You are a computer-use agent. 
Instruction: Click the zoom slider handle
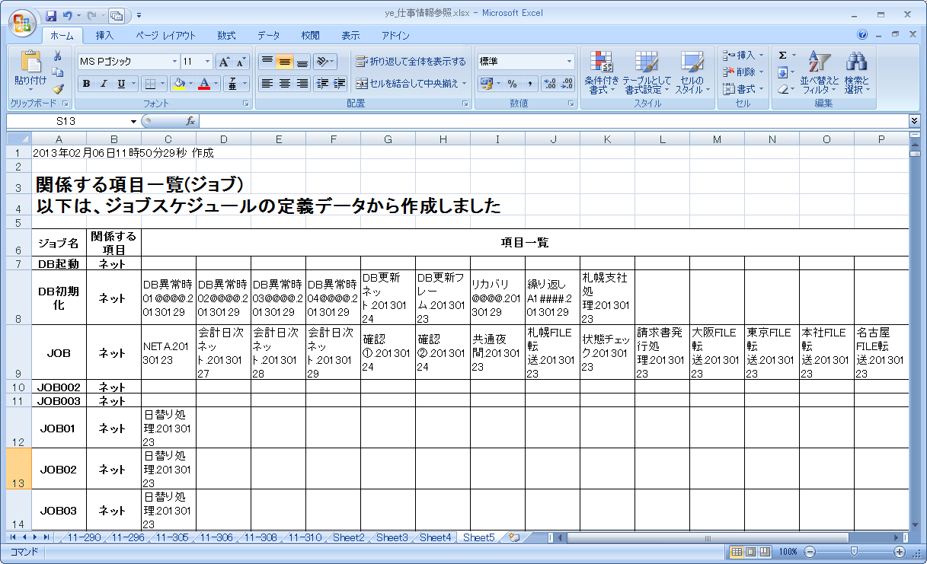[854, 552]
